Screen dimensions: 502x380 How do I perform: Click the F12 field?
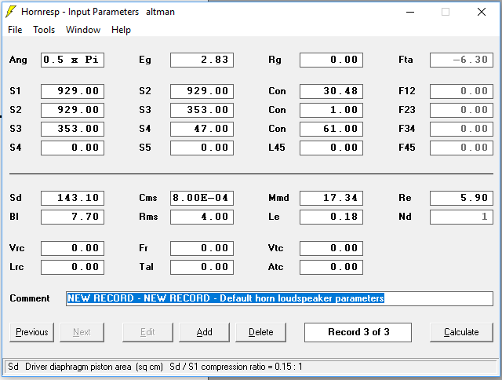pyautogui.click(x=461, y=91)
